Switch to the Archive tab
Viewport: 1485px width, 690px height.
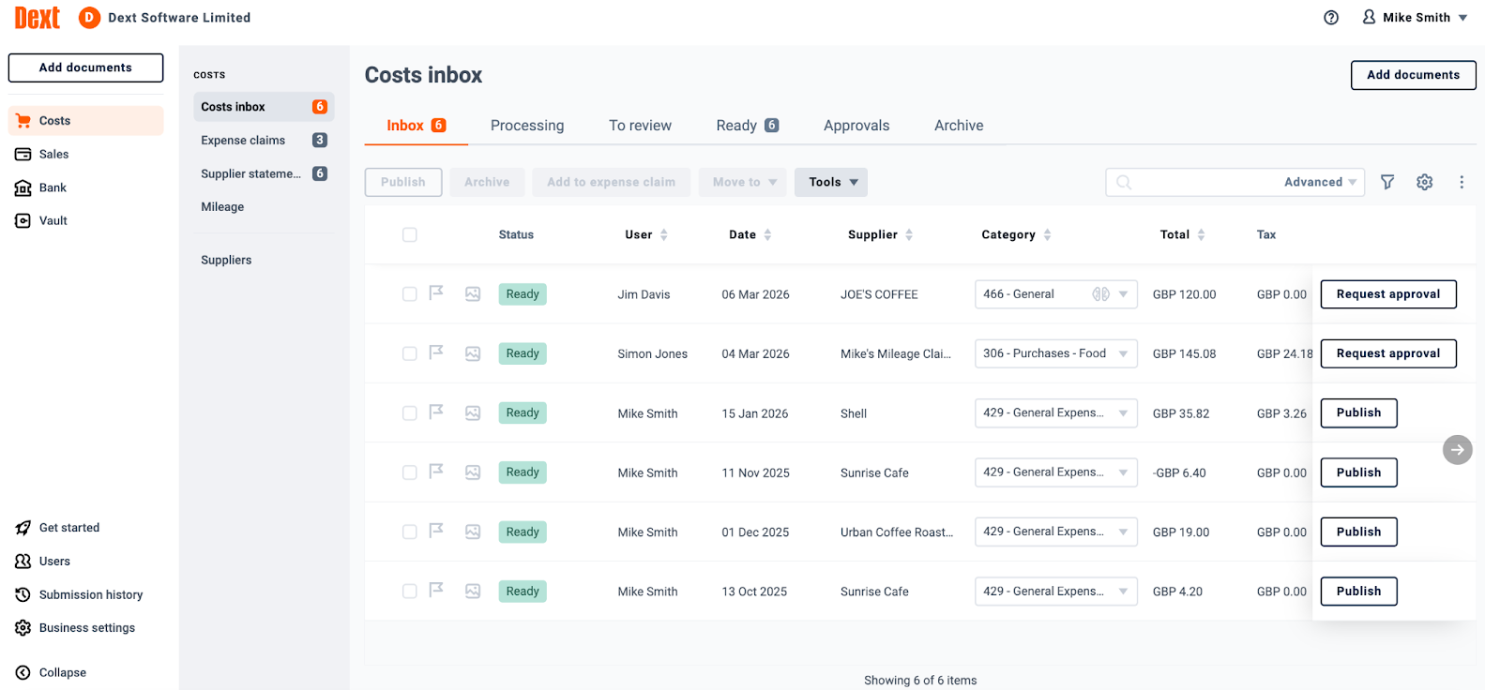pos(959,126)
